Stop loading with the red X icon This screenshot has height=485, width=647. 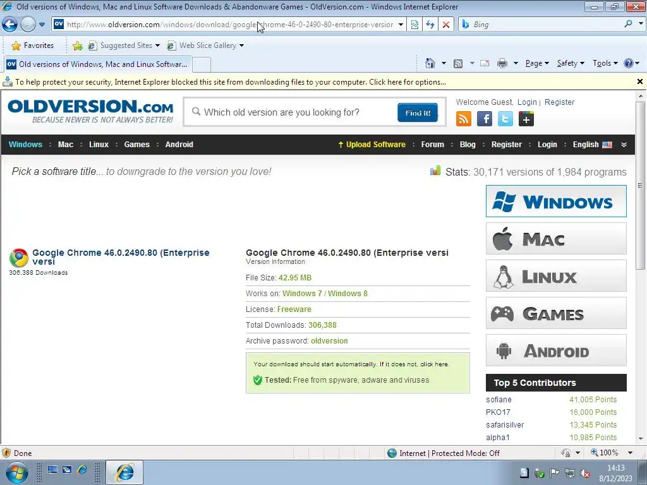[446, 25]
